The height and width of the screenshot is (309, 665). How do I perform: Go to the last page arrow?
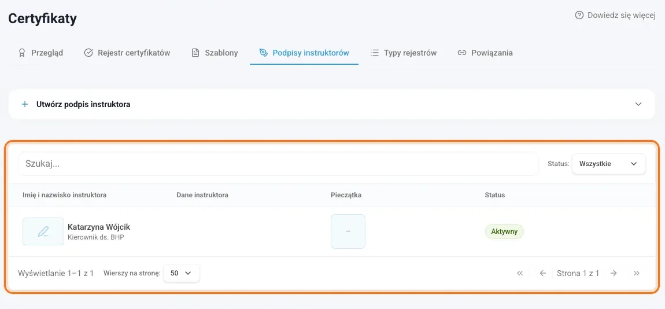click(x=636, y=273)
